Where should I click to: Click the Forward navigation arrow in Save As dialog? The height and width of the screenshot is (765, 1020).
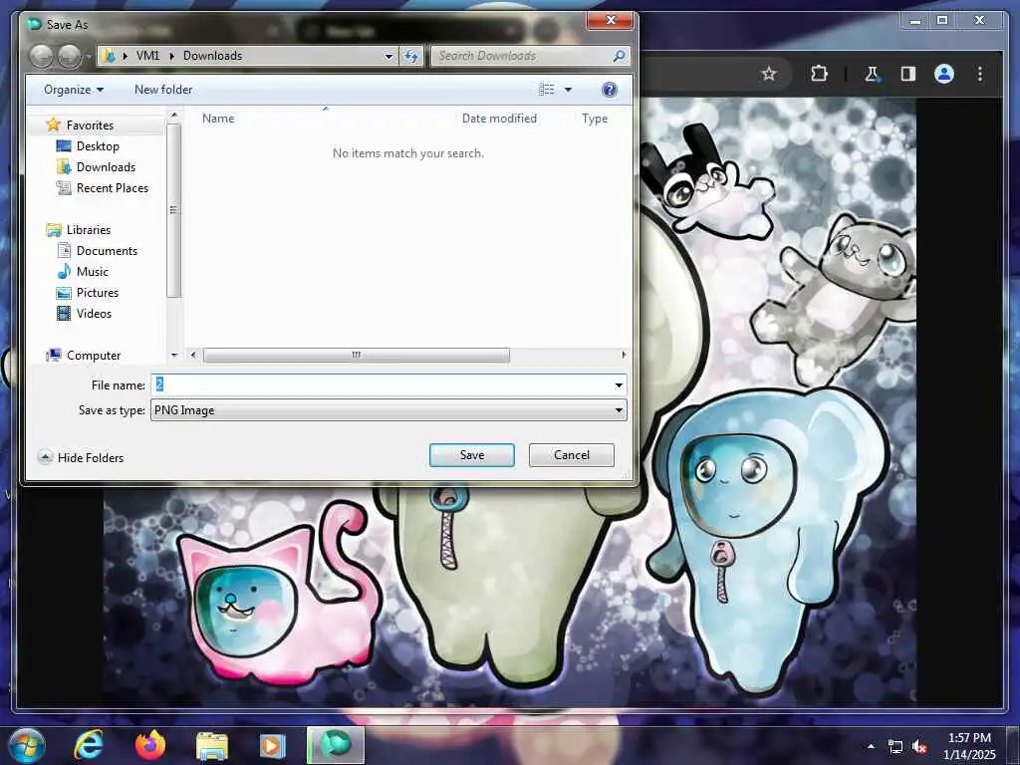[70, 57]
